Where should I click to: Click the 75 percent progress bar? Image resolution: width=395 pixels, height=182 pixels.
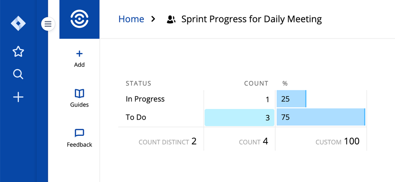[x=321, y=117]
